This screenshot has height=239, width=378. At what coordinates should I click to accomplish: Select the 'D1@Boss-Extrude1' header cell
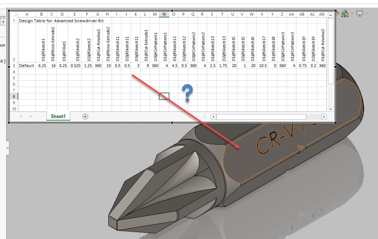coord(52,43)
